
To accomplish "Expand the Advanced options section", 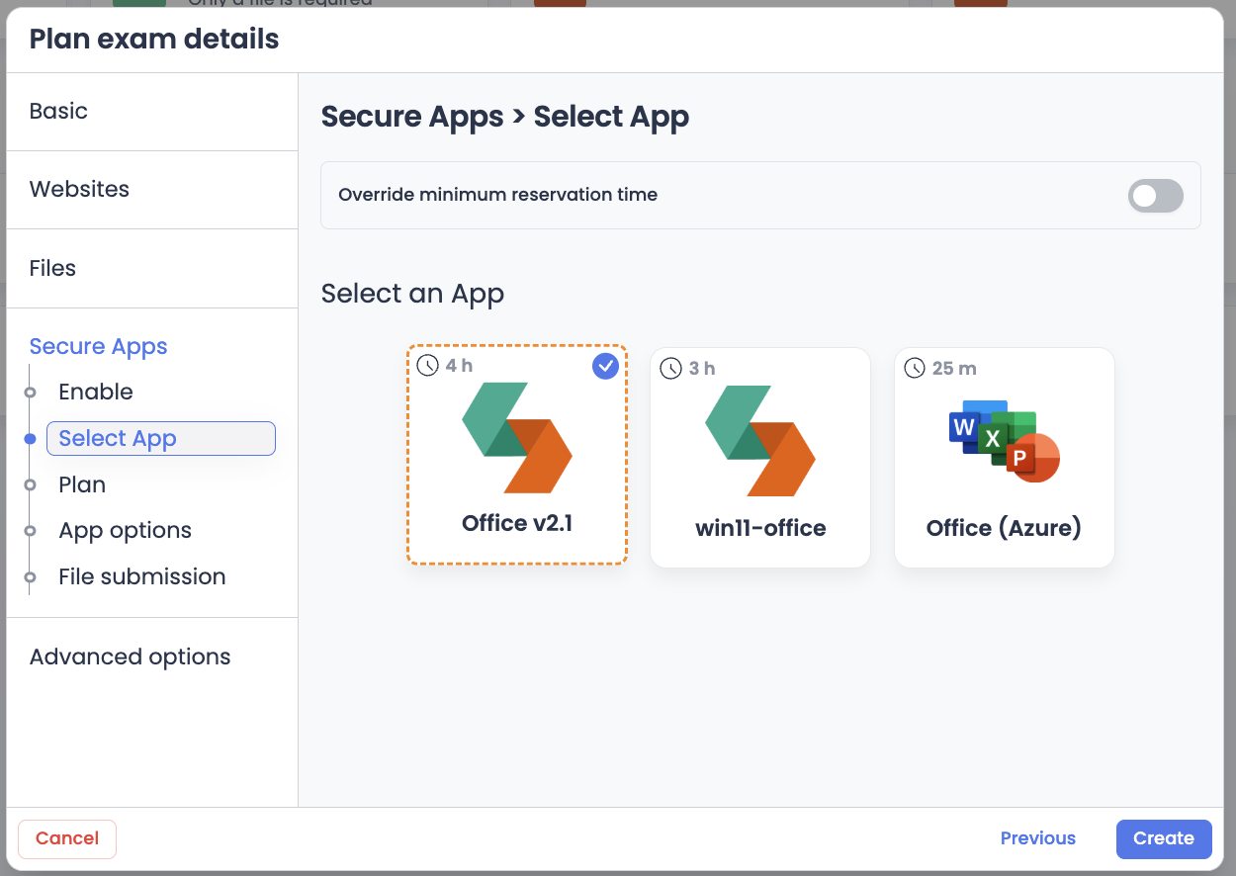I will [x=130, y=657].
